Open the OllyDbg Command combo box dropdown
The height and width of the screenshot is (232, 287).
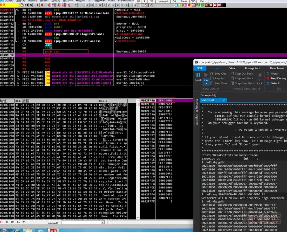(x=103, y=222)
